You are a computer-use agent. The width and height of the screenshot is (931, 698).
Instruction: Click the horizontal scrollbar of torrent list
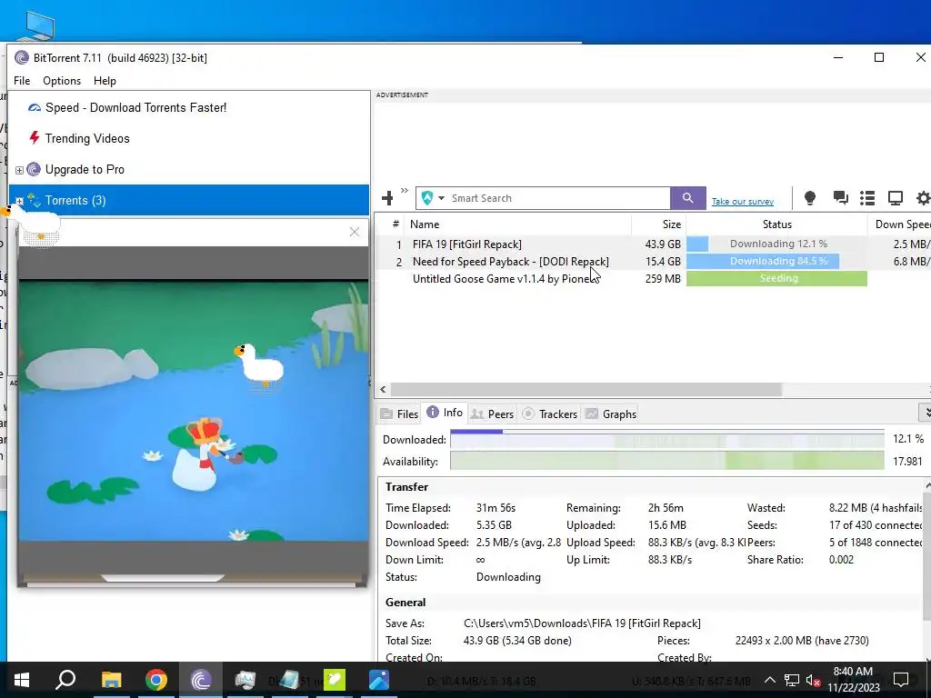coord(586,389)
